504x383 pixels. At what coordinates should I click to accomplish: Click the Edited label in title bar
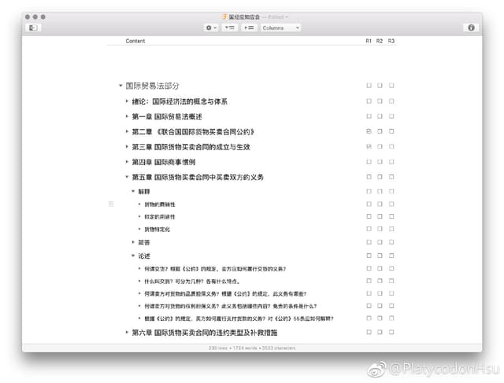click(276, 17)
